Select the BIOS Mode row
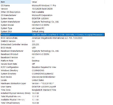Viewport: 113px width, 105px height. [x=52, y=48]
